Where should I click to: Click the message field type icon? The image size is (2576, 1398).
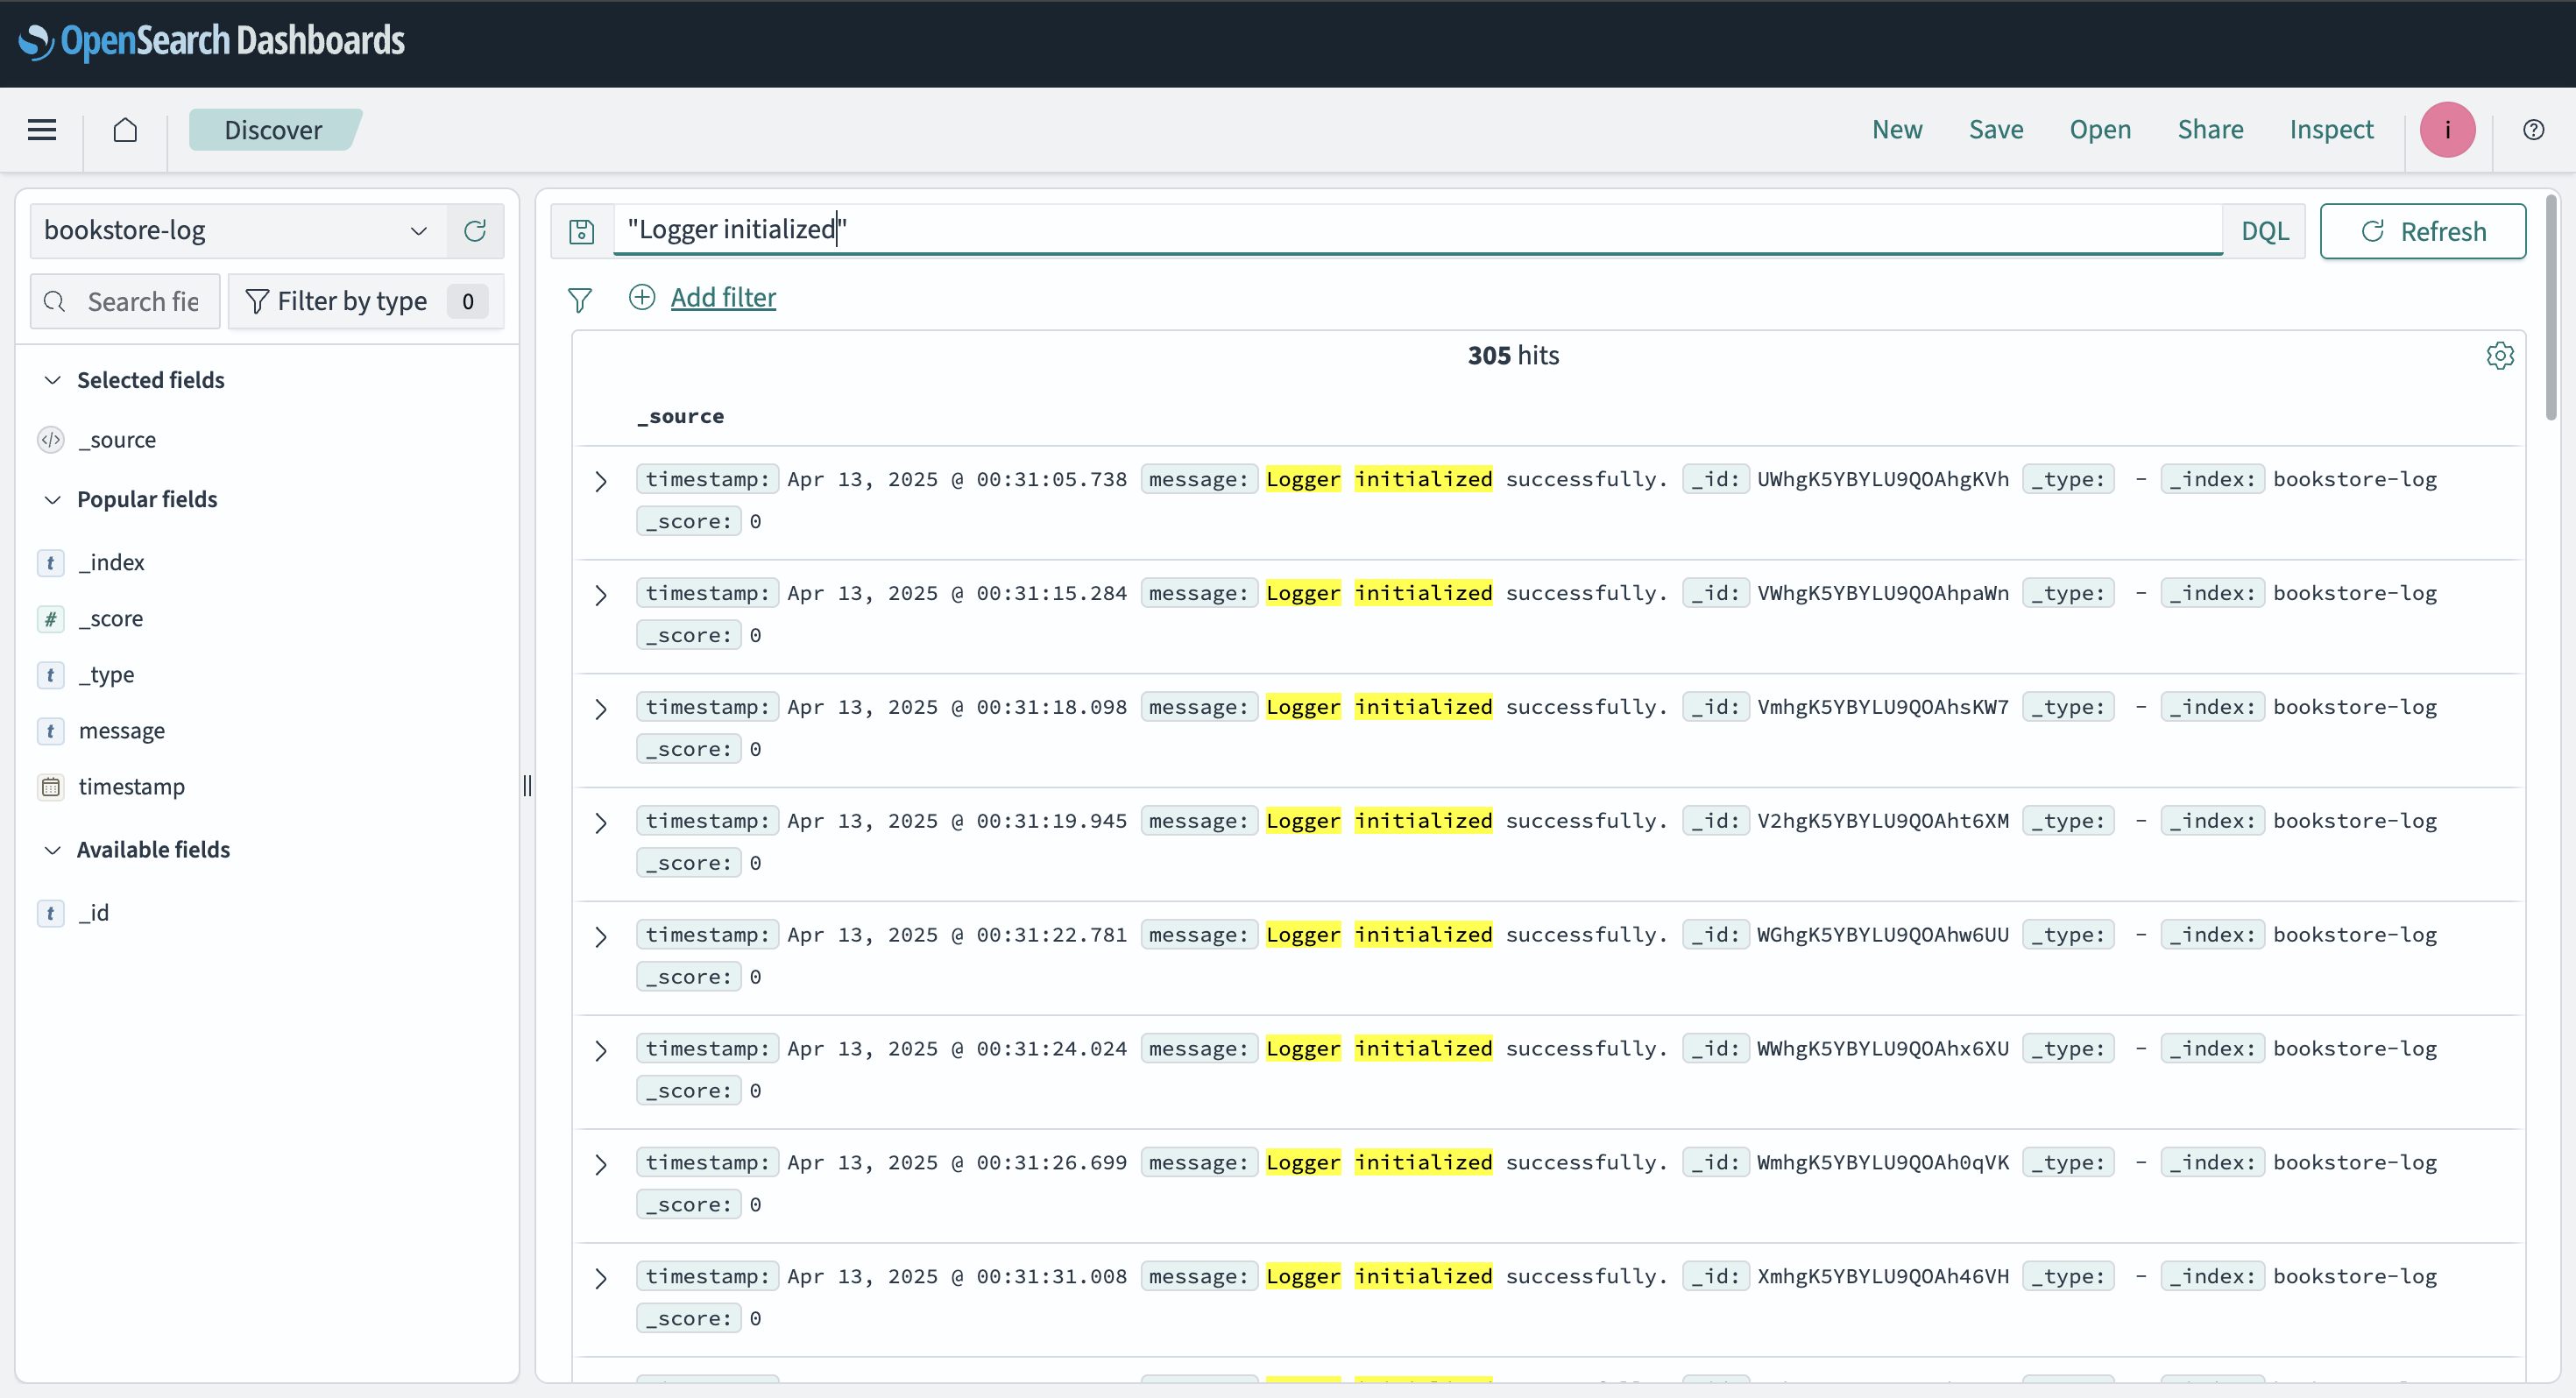click(51, 731)
